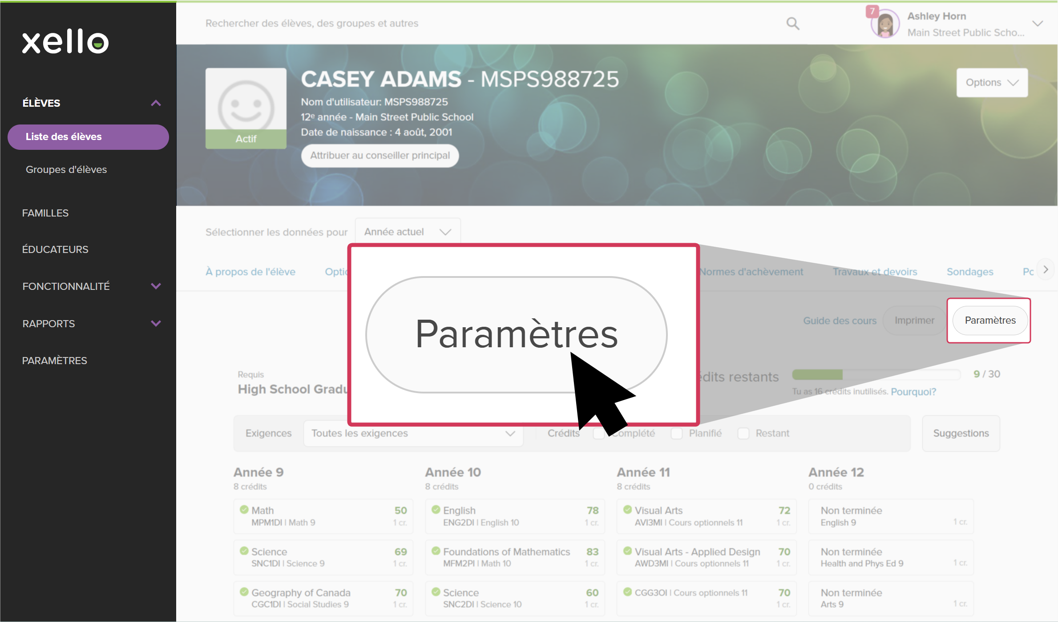1058x622 pixels.
Task: Open the Options dropdown
Action: click(992, 83)
